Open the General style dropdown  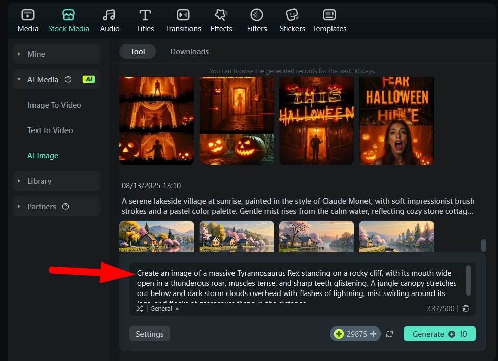[x=164, y=309]
